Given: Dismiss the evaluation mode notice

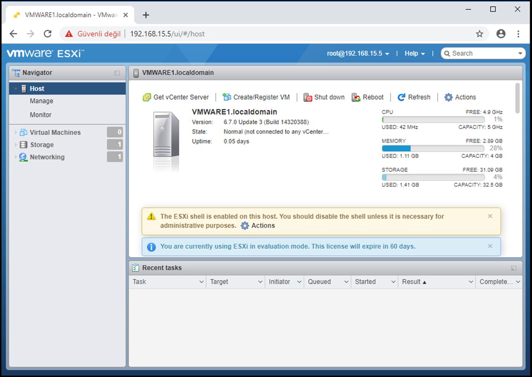Looking at the screenshot, I should click(490, 246).
